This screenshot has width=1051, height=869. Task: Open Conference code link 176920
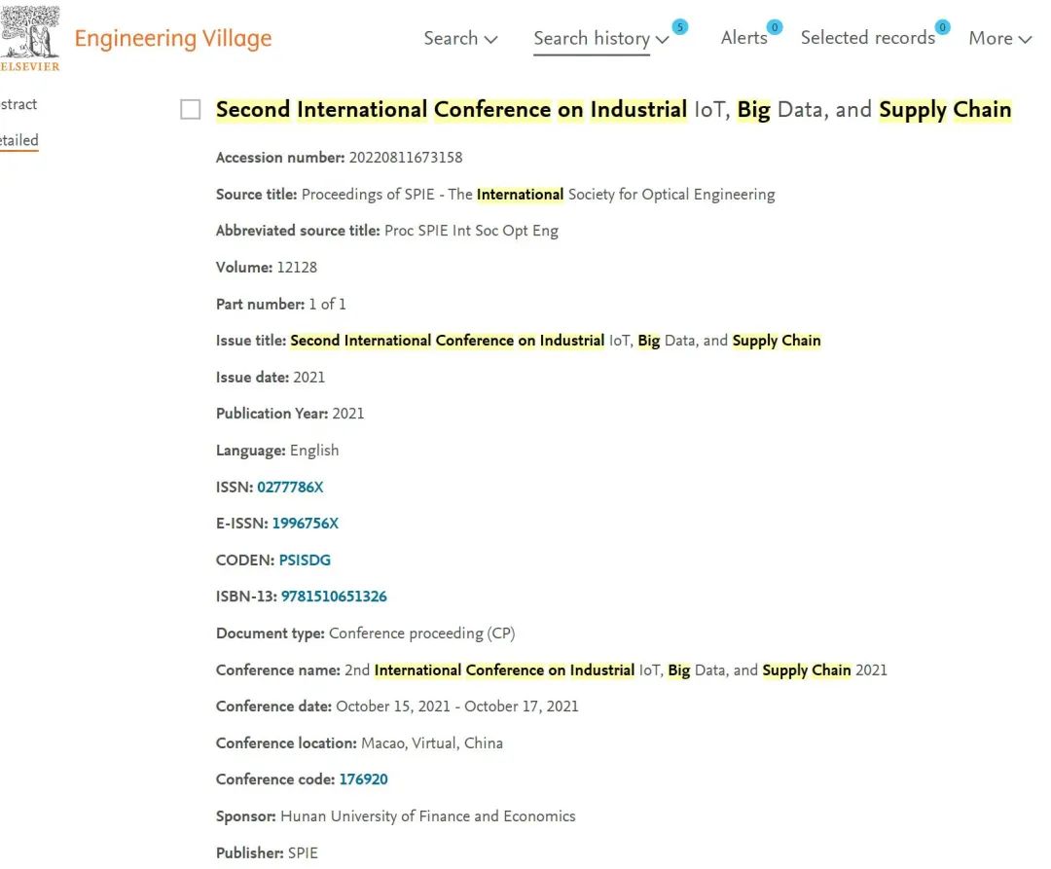(363, 779)
